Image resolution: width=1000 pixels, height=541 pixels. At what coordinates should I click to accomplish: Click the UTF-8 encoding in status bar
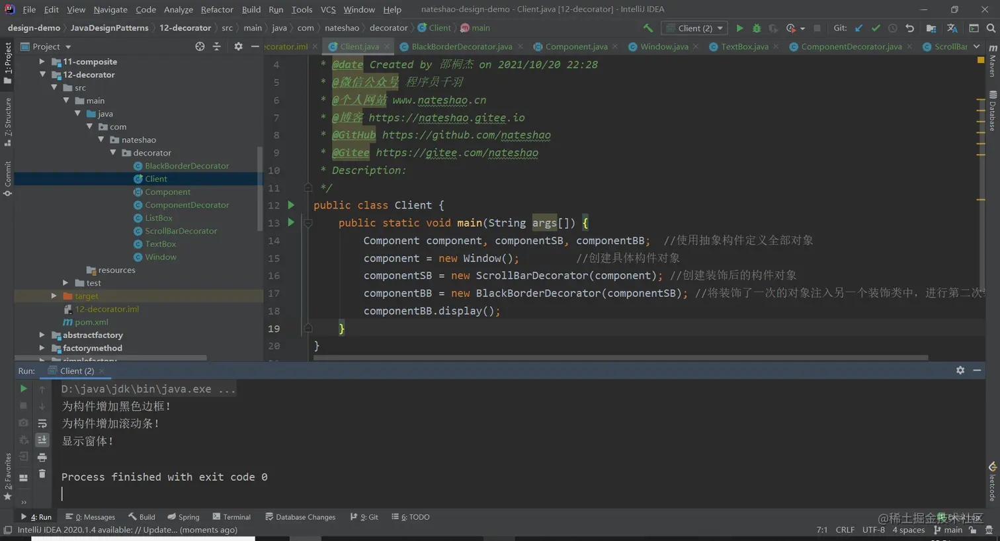coord(873,530)
